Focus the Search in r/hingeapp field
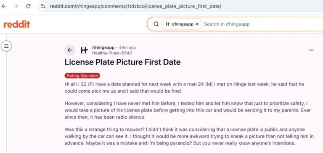 (x=262, y=24)
